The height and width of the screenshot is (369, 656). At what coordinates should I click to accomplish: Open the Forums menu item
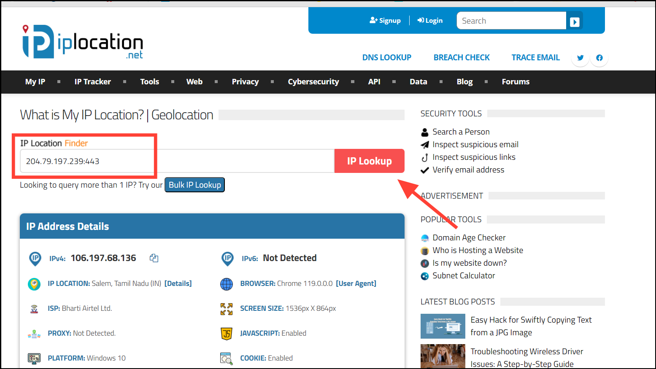(516, 82)
